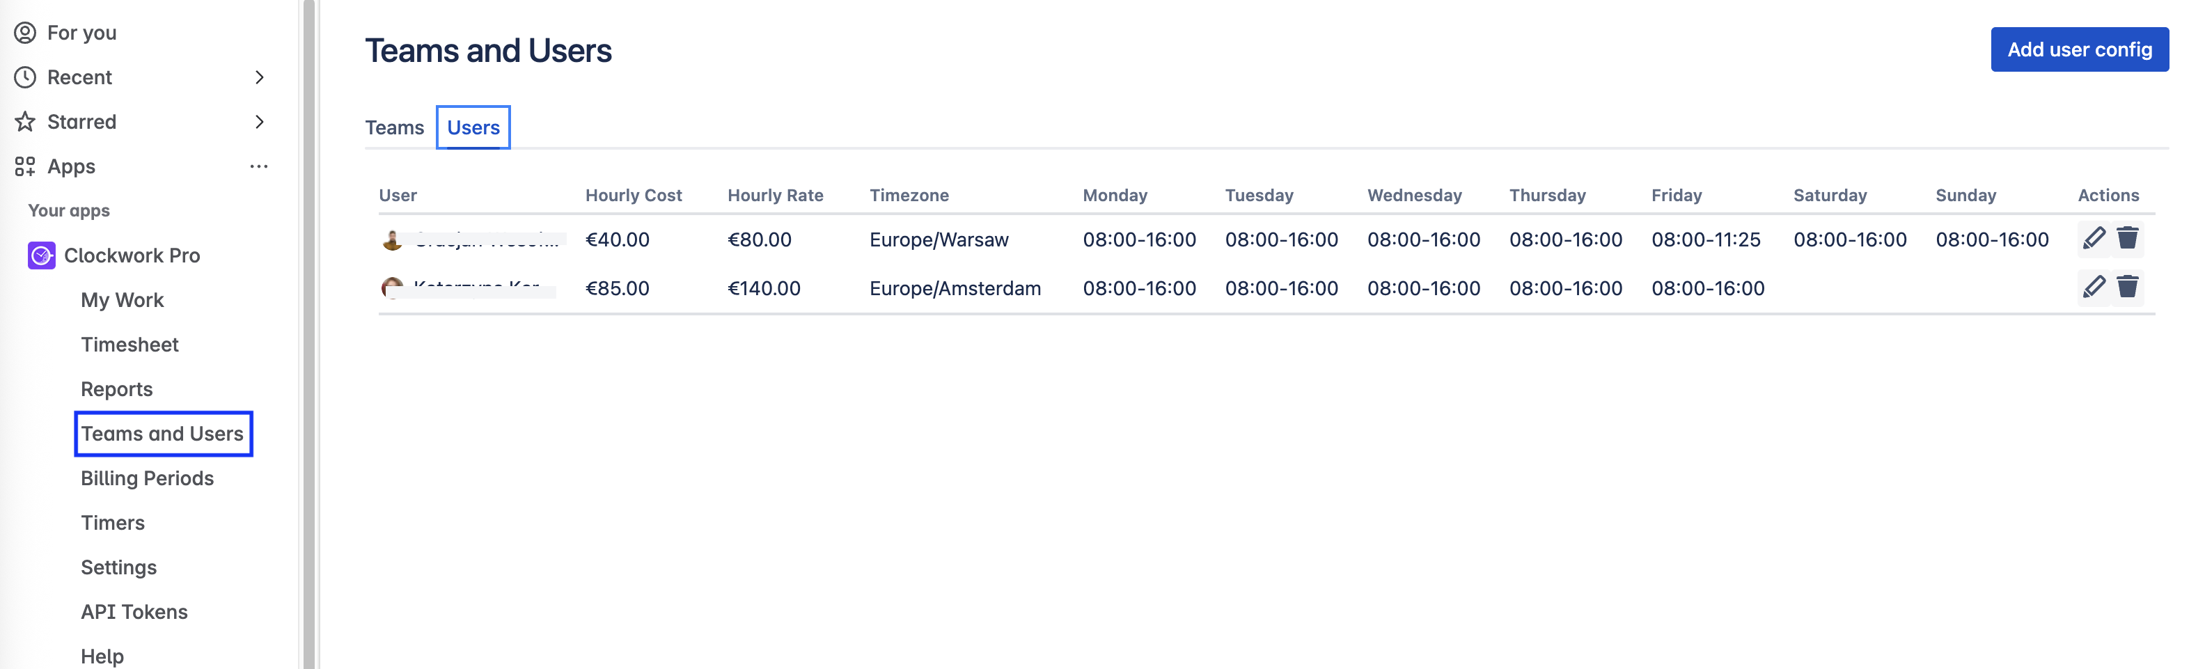Open the Timesheet page in sidebar

tap(130, 344)
